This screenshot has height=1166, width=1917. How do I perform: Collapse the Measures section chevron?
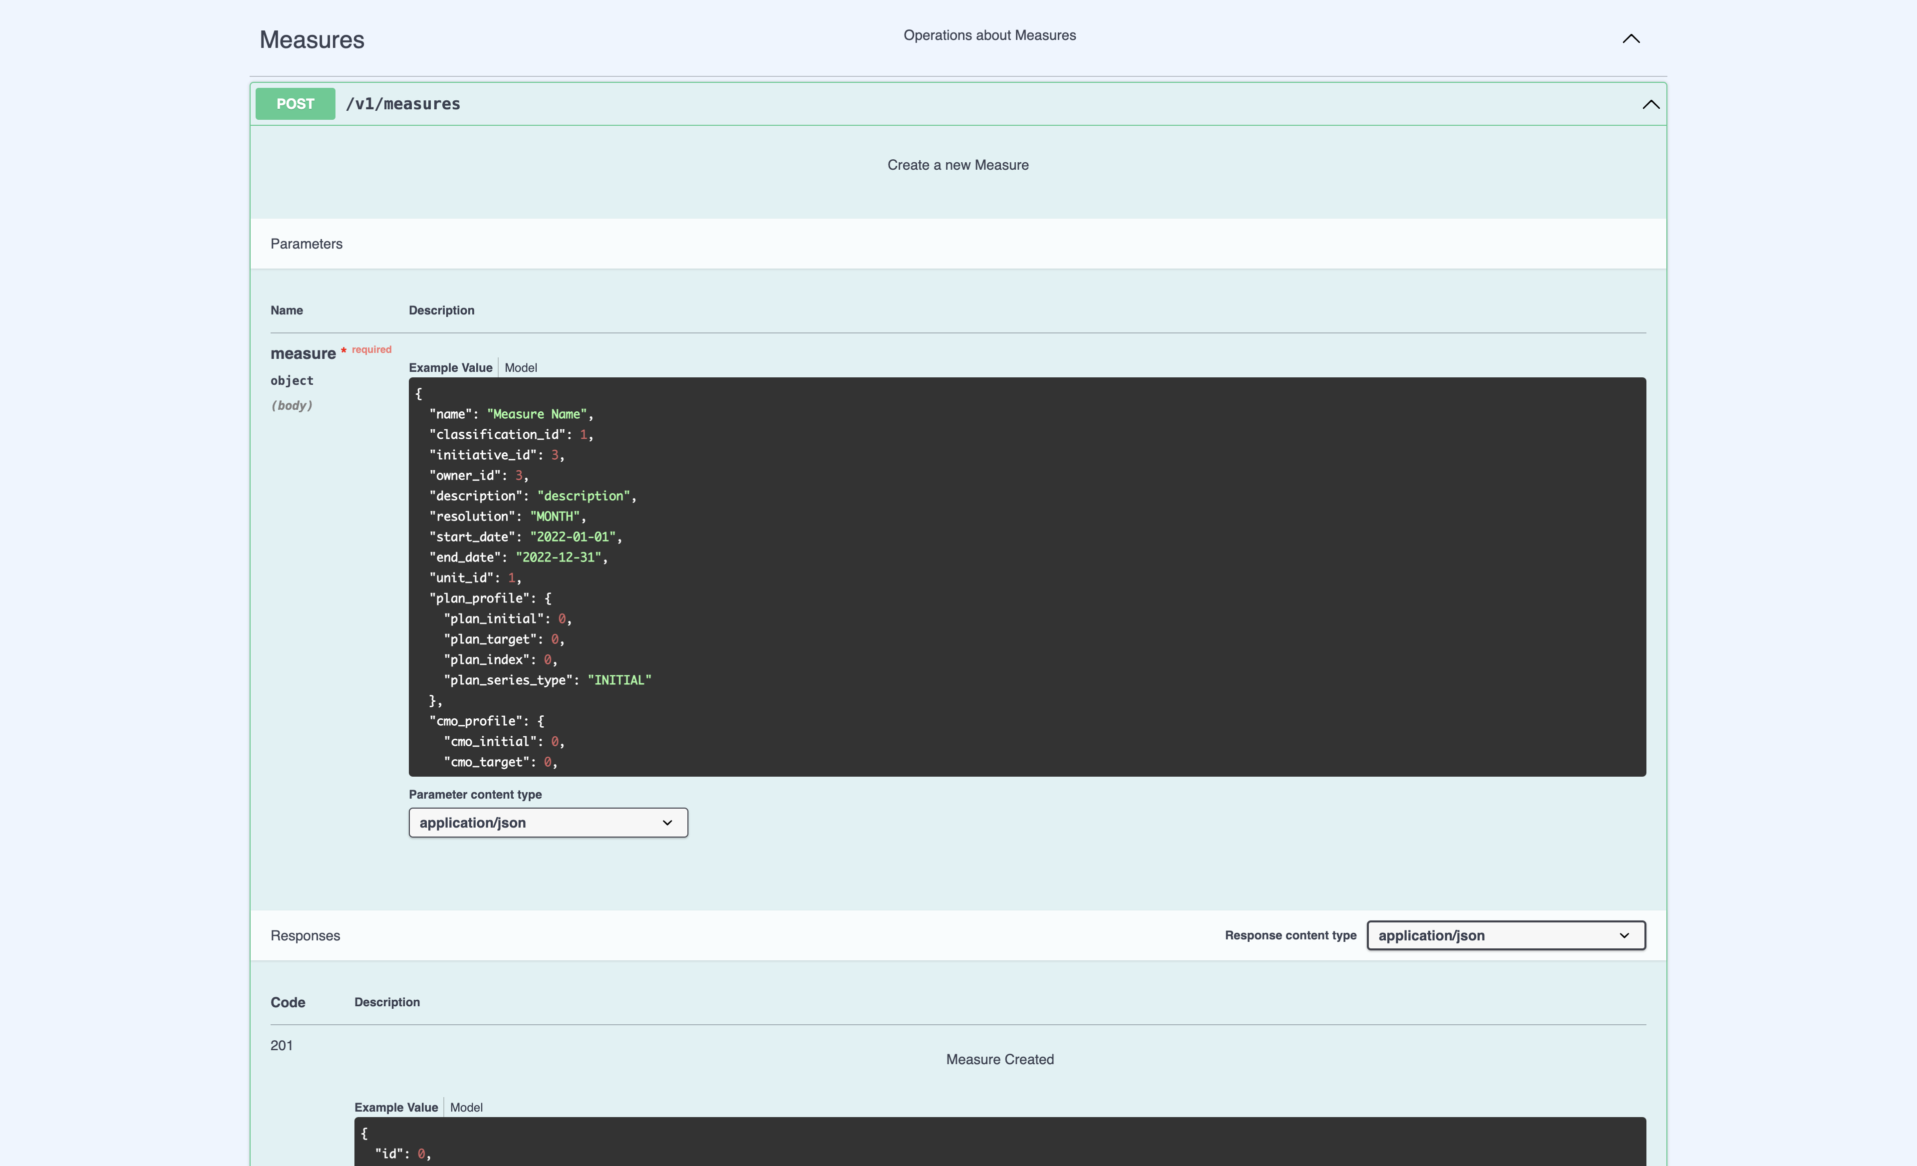pyautogui.click(x=1630, y=39)
